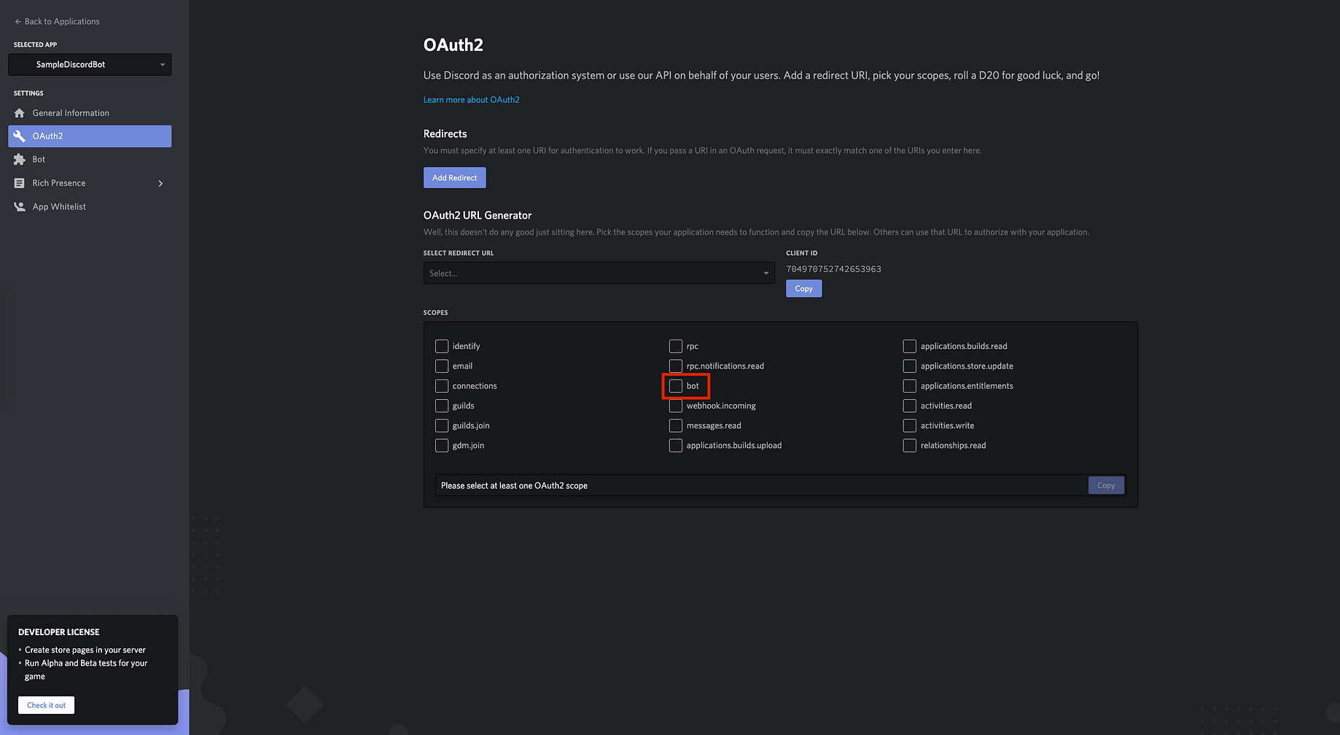Click the General Information home icon
This screenshot has height=735, width=1340.
[x=20, y=113]
